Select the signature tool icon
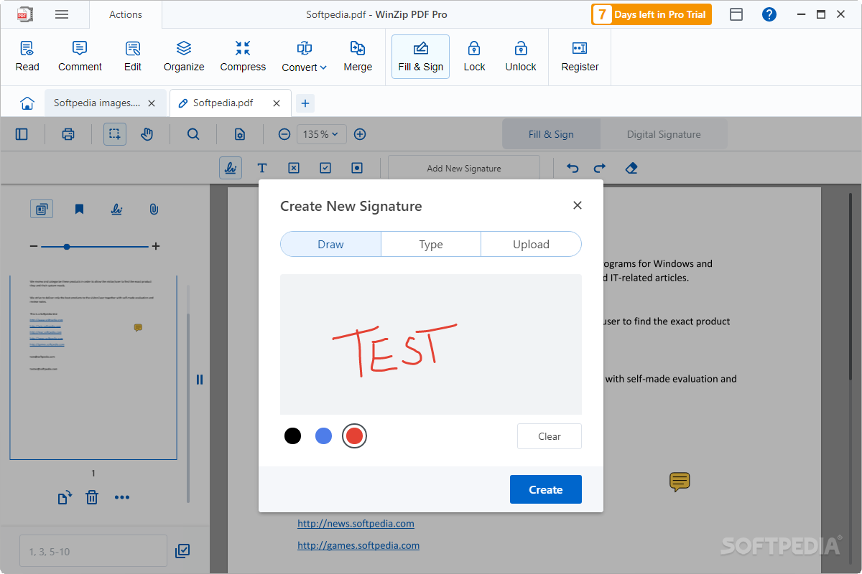Screen dimensions: 862x574 click(x=231, y=168)
